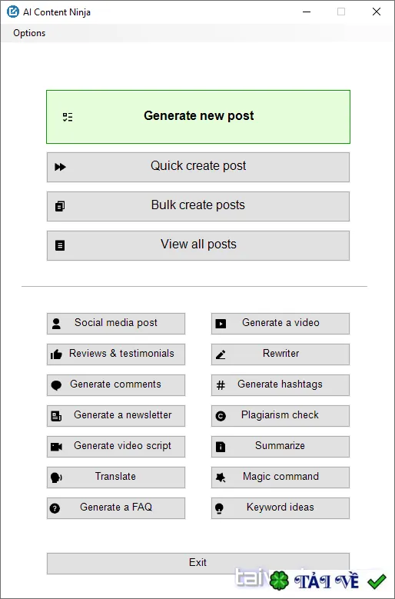Select Generate a newsletter
This screenshot has height=599, width=395.
tap(116, 416)
